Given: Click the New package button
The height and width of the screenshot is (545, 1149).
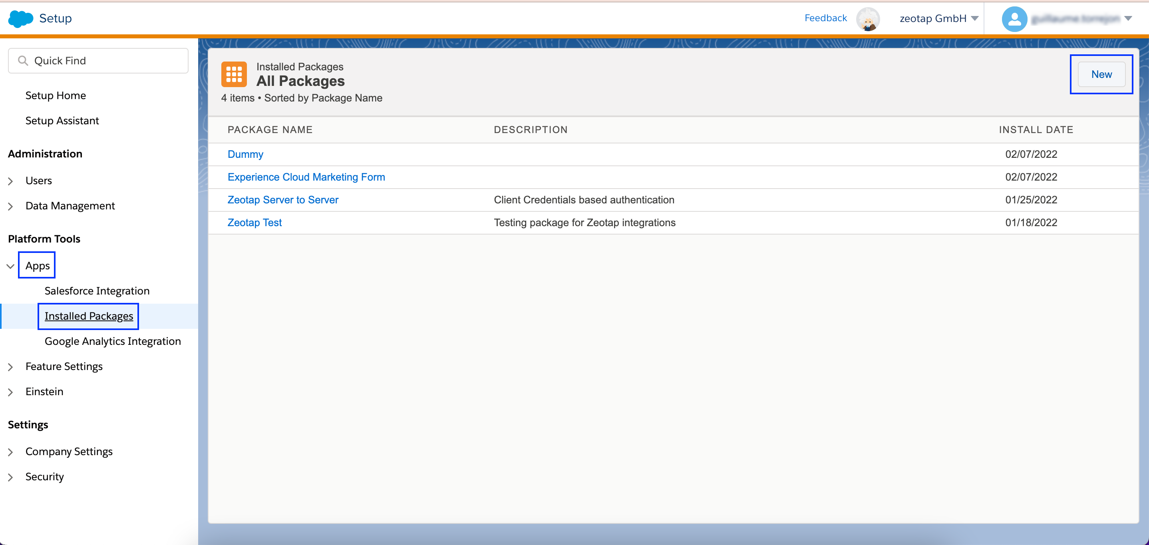Looking at the screenshot, I should [x=1101, y=74].
